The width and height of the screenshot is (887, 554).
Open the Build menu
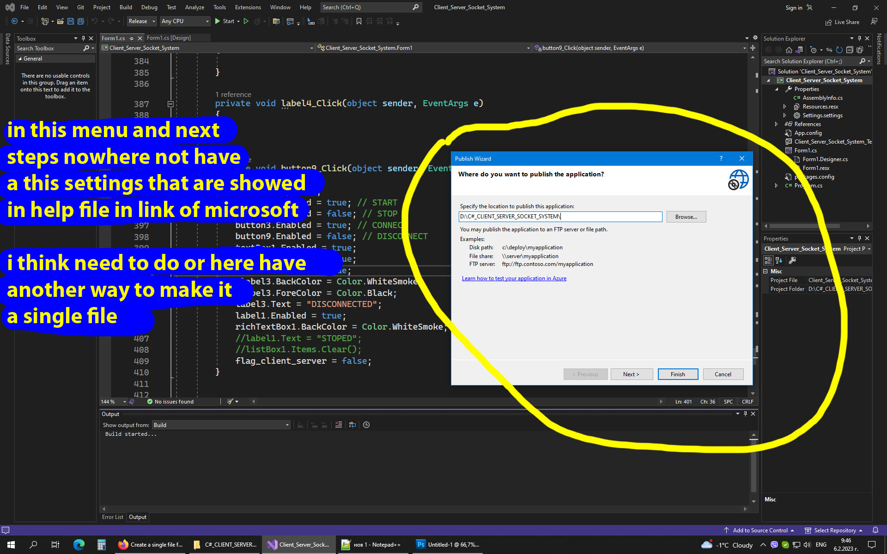(125, 7)
